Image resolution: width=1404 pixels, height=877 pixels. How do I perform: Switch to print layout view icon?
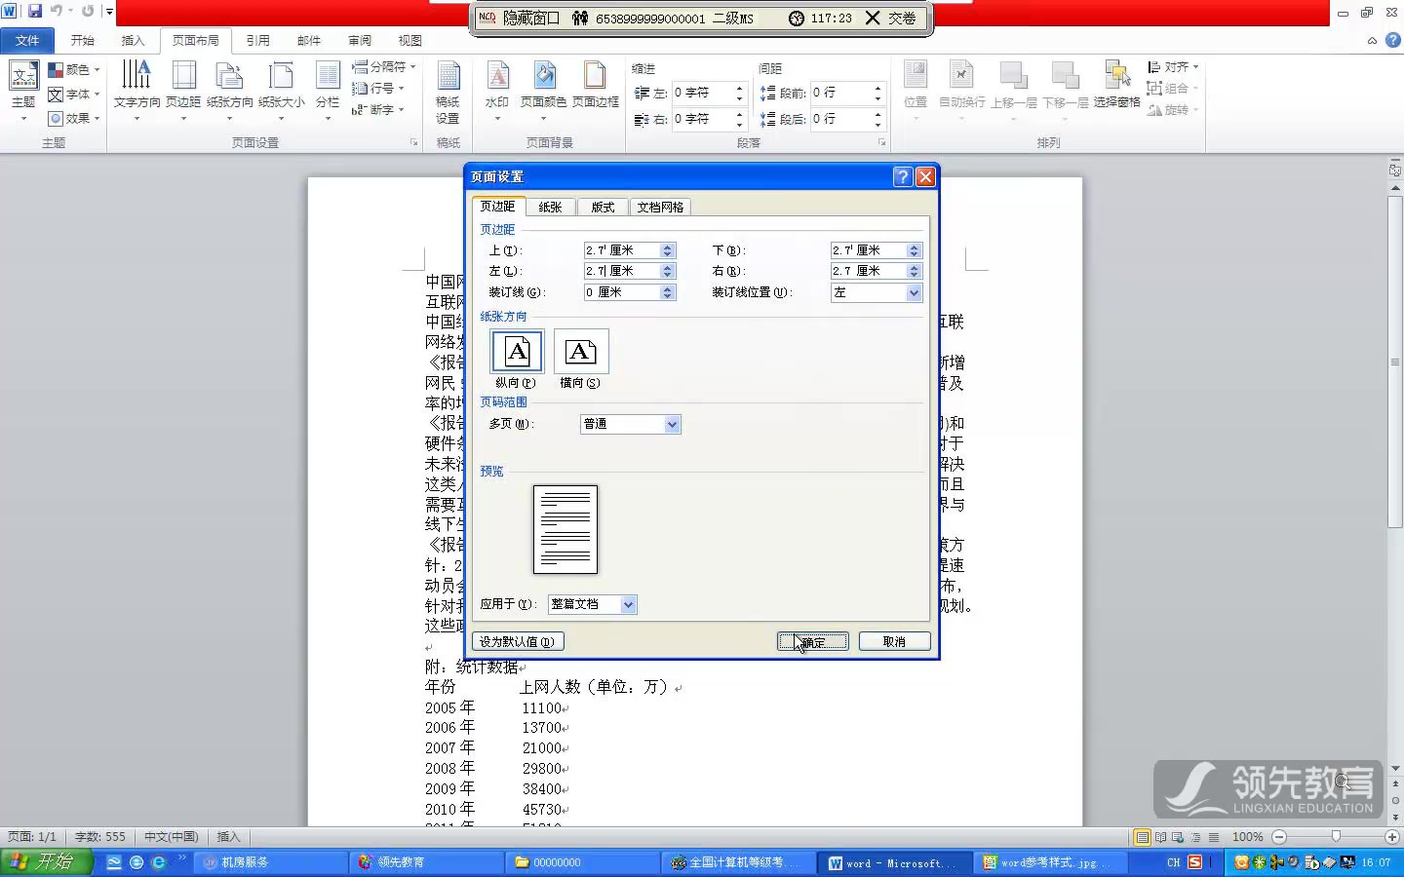point(1142,837)
